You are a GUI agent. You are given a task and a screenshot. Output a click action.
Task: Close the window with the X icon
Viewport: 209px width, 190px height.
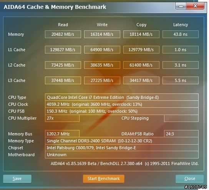coord(195,6)
